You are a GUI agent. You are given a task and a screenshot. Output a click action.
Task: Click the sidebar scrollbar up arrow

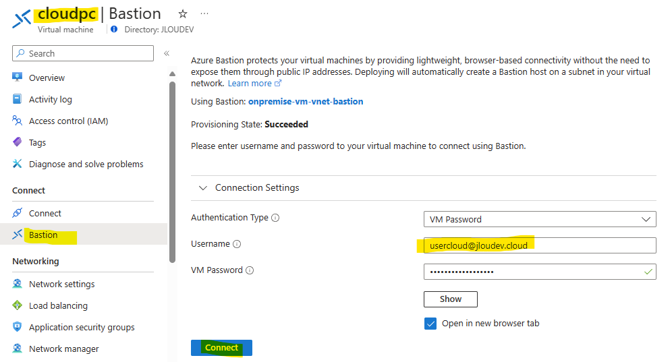172,74
